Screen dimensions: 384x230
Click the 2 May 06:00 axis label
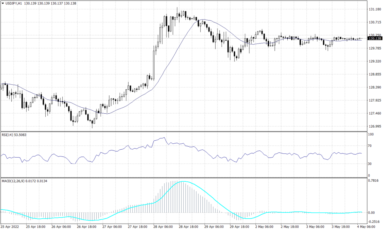tap(264, 227)
